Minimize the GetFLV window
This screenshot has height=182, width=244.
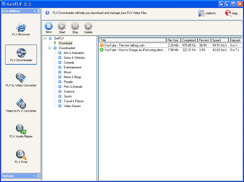pos(228,4)
